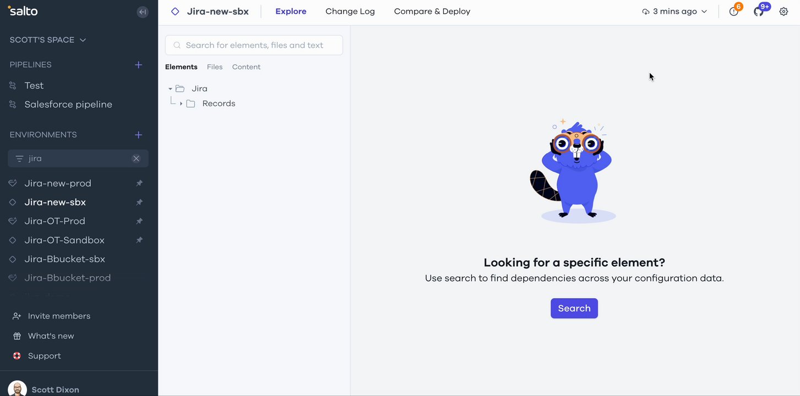
Task: Collapse the sidebar with the arrow icon
Action: click(143, 12)
